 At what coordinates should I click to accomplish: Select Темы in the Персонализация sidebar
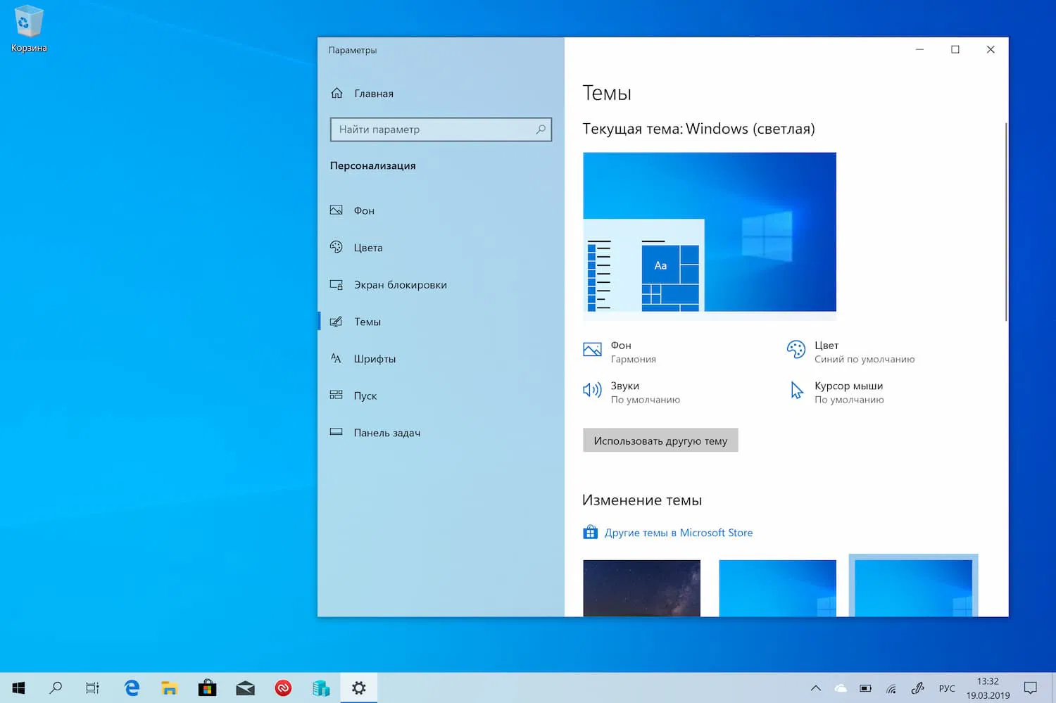tap(367, 322)
